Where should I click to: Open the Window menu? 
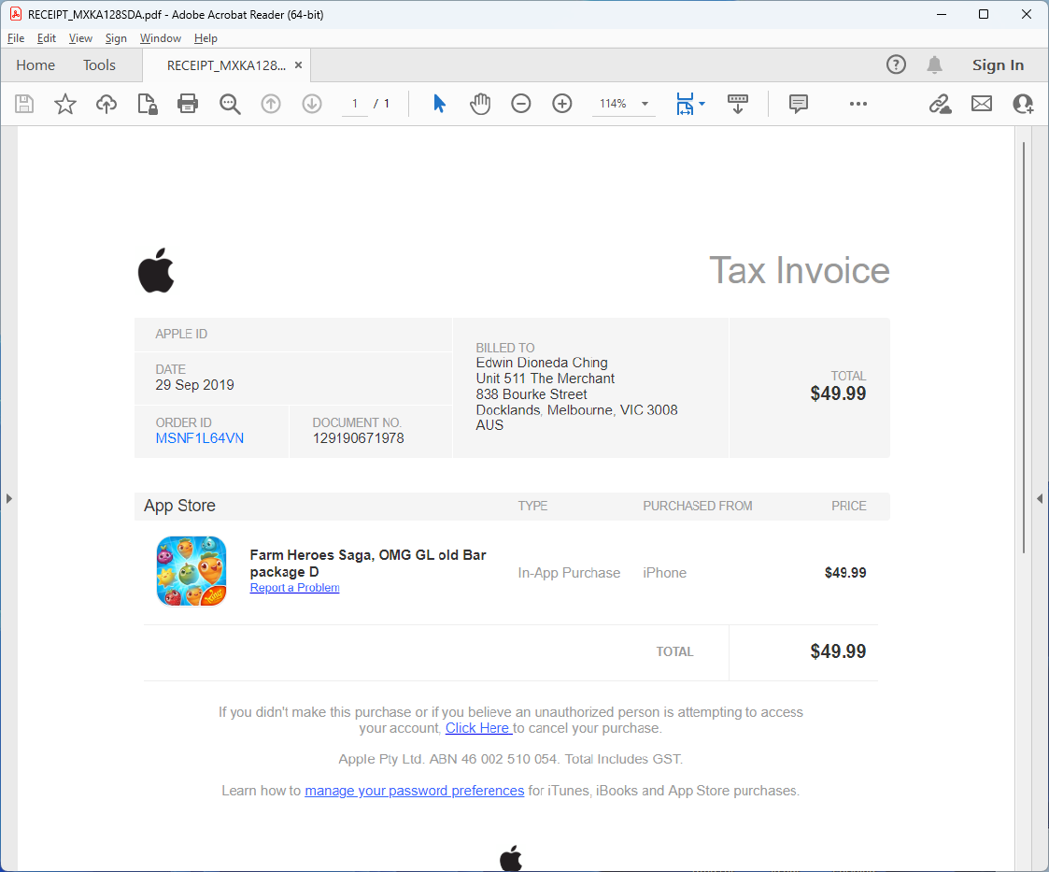tap(160, 38)
